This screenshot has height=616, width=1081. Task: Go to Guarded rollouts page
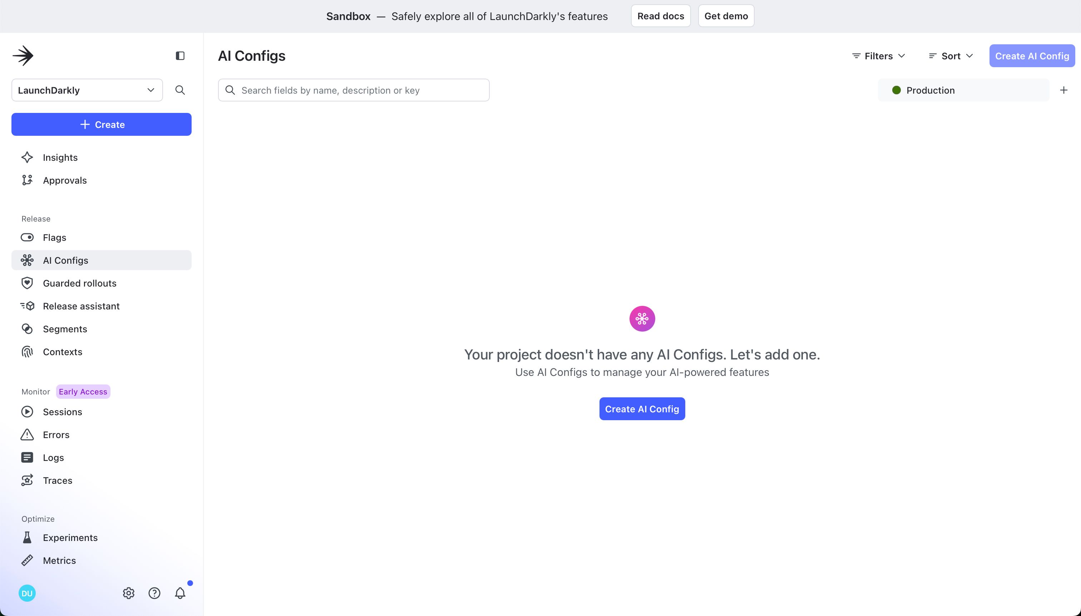(102, 283)
